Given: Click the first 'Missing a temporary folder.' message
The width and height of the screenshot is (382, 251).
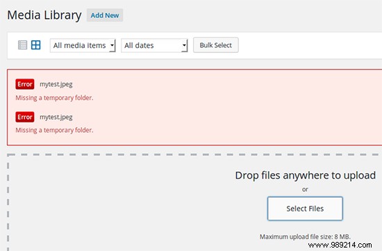Looking at the screenshot, I should (54, 98).
